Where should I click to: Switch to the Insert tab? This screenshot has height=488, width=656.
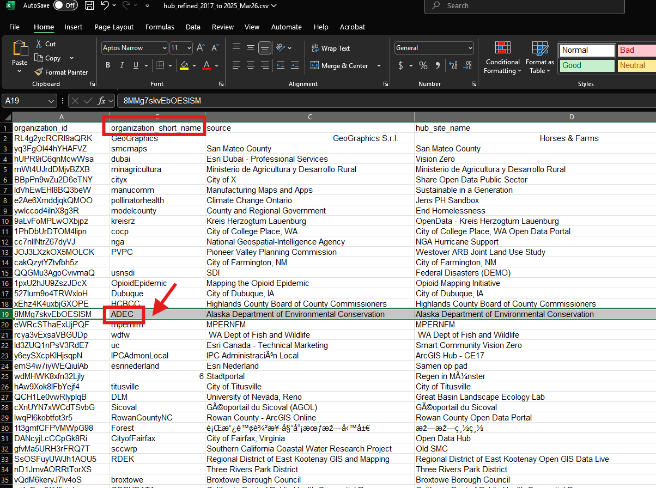point(74,27)
